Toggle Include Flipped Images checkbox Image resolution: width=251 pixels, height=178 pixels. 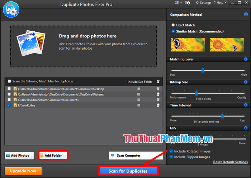[x=171, y=157]
